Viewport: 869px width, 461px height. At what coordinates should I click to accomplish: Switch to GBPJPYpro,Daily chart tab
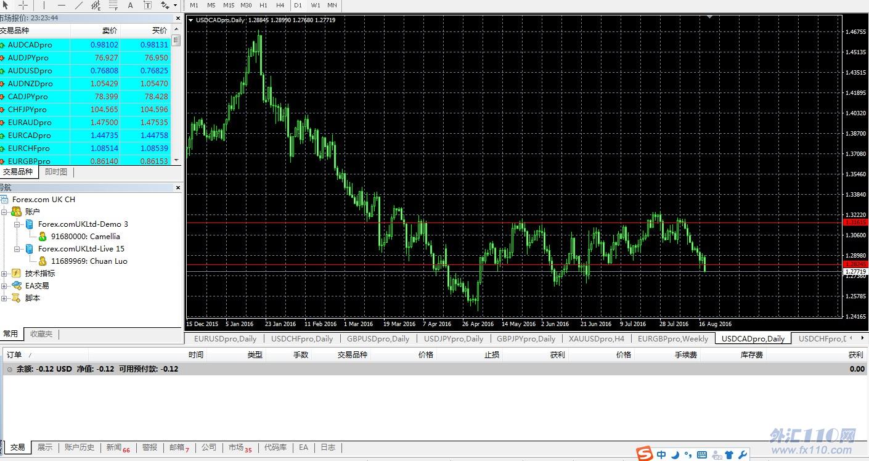click(526, 338)
